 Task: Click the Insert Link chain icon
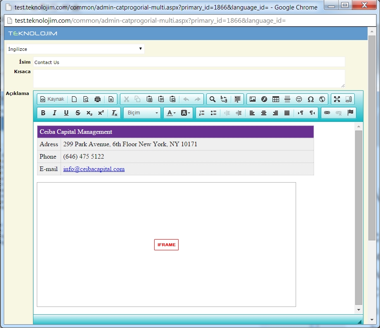coord(327,113)
